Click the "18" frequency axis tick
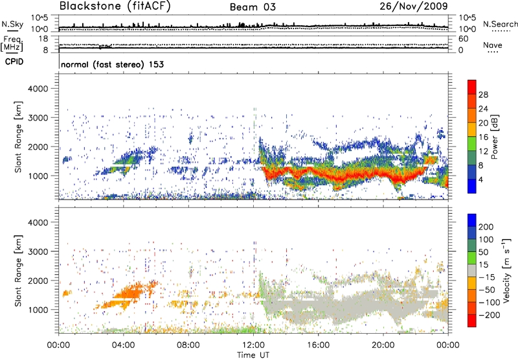The height and width of the screenshot is (359, 518). tap(43, 39)
